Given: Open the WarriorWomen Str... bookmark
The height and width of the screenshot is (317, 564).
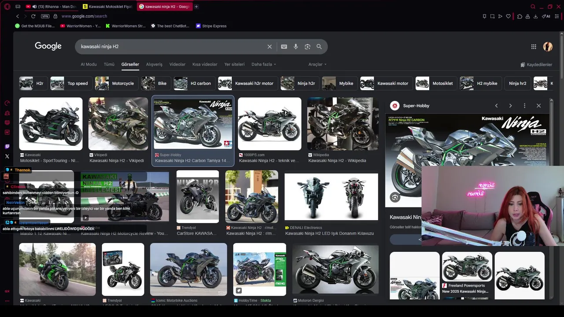Looking at the screenshot, I should 125,26.
